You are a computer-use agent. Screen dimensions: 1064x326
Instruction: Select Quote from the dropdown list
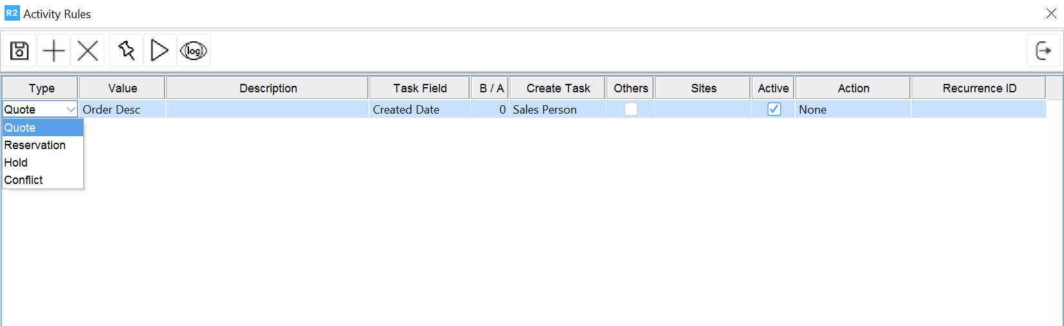pyautogui.click(x=20, y=128)
